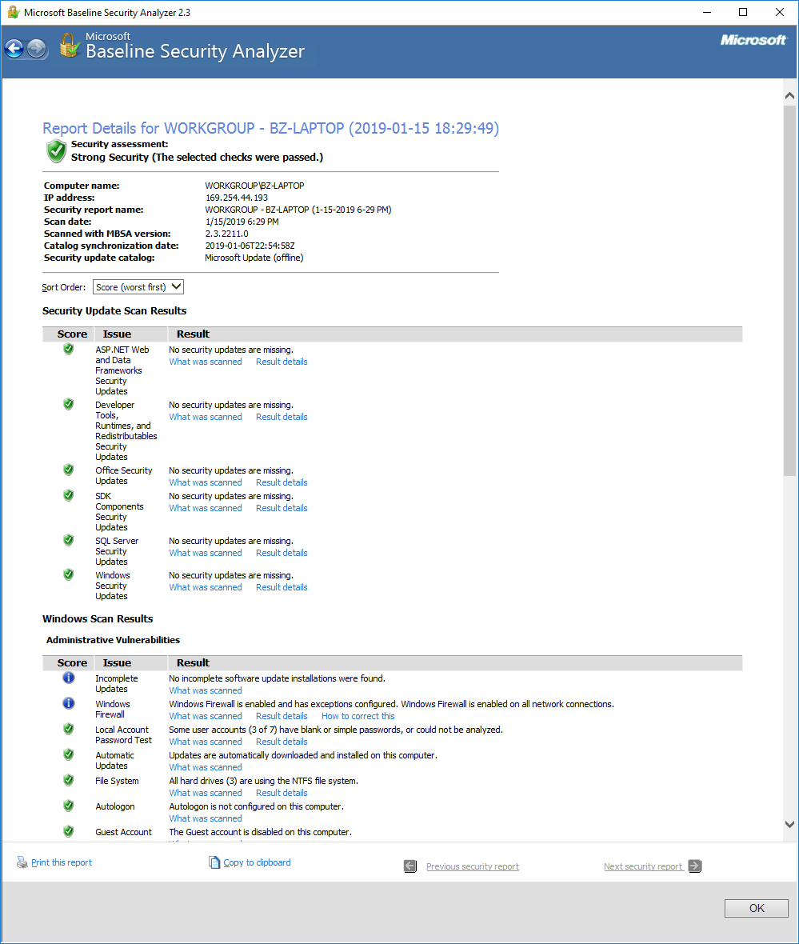This screenshot has height=944, width=799.
Task: Open 'Result details' for Office Security Updates
Action: (282, 482)
